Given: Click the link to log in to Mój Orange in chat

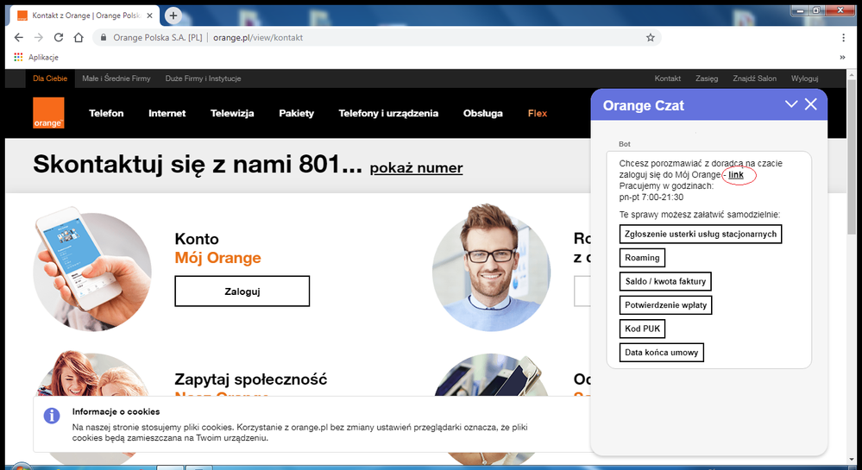Looking at the screenshot, I should tap(735, 175).
